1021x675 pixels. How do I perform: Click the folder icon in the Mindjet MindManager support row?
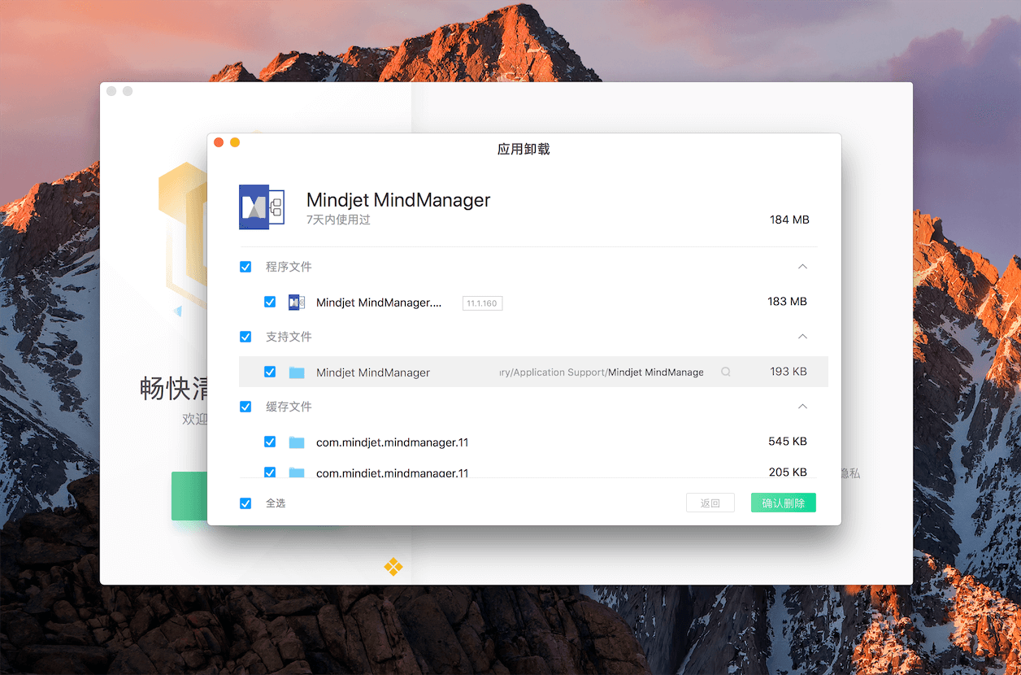click(x=297, y=372)
